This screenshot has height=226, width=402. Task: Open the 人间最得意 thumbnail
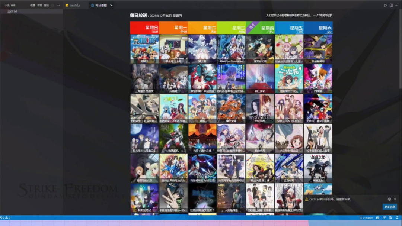click(x=232, y=198)
